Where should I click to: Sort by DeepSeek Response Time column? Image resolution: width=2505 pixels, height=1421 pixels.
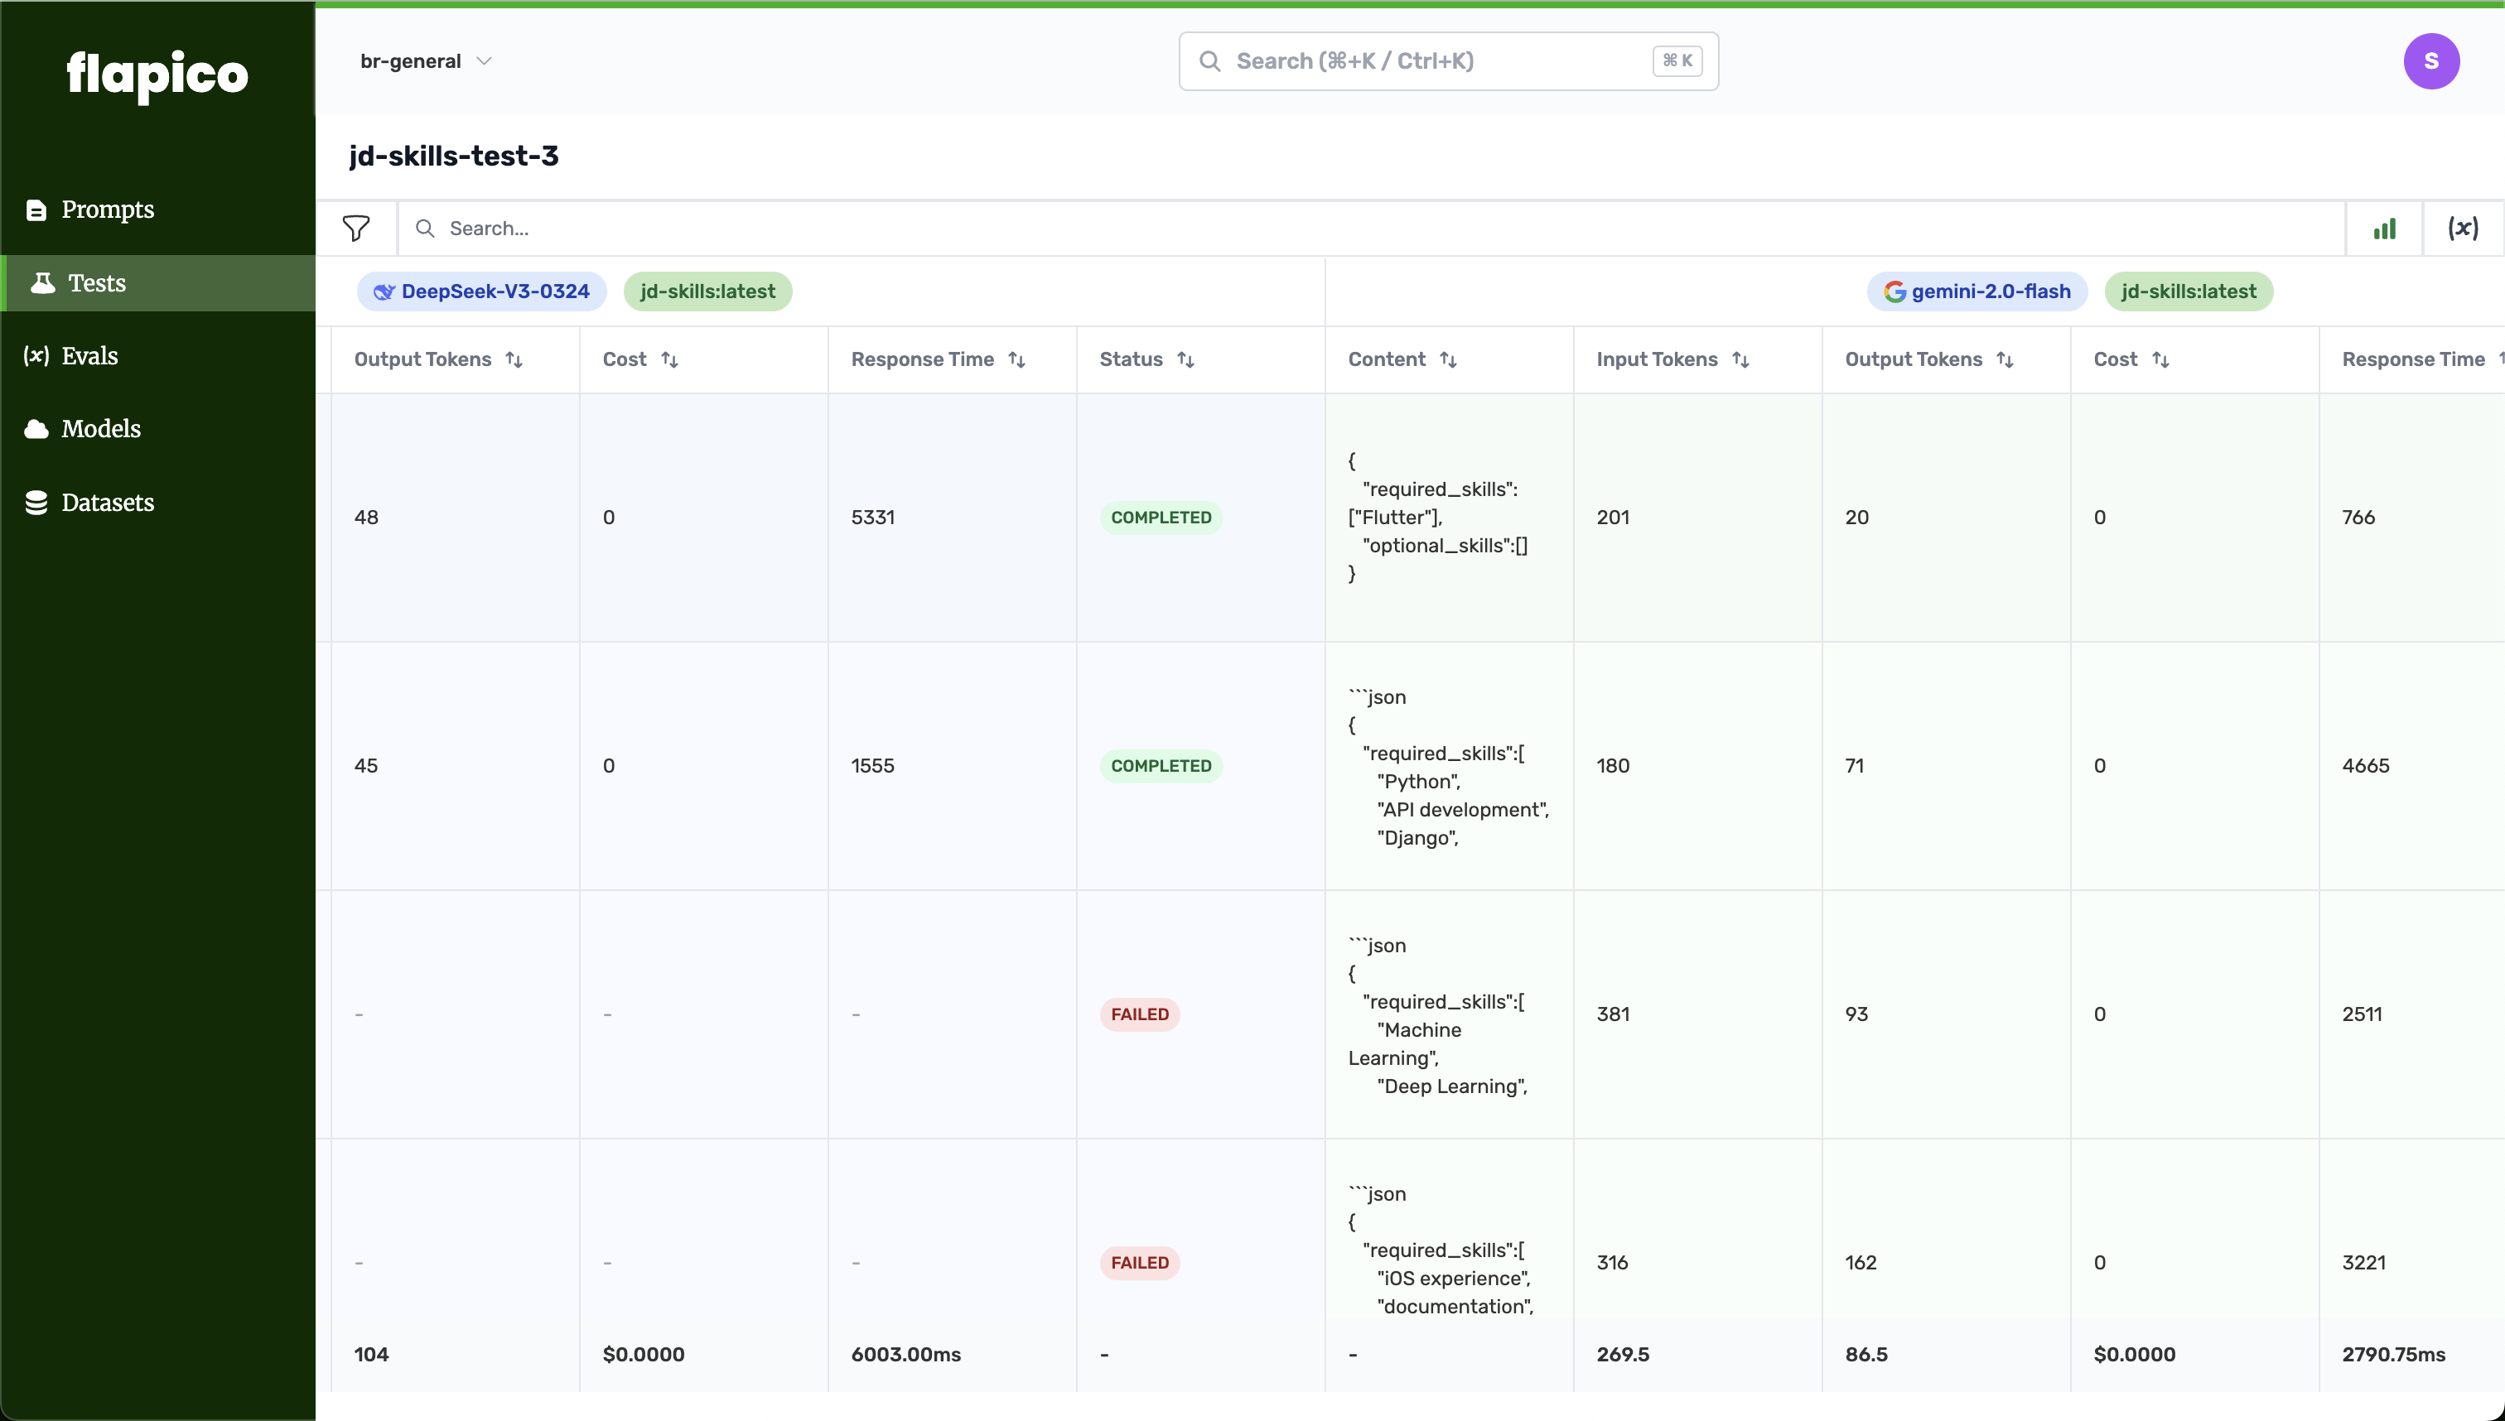coord(1016,360)
